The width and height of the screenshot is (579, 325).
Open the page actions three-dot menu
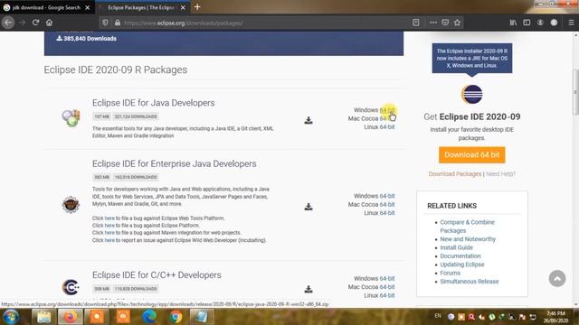pos(433,23)
